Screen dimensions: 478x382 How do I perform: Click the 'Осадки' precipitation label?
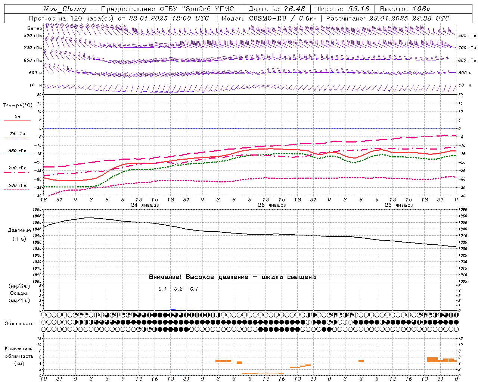coord(19,293)
